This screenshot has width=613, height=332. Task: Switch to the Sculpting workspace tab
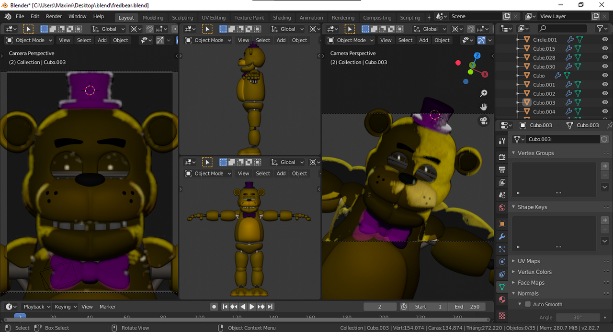tap(182, 18)
